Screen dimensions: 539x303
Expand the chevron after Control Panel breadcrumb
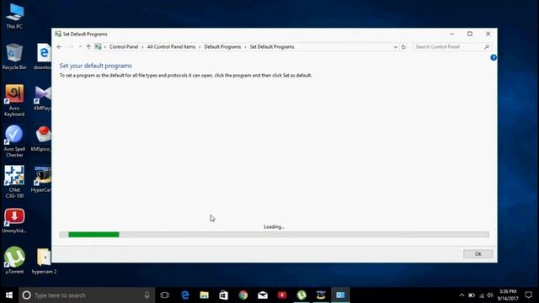(x=142, y=47)
